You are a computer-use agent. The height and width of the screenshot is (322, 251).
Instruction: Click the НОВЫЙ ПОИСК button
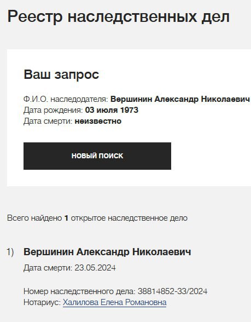(97, 156)
